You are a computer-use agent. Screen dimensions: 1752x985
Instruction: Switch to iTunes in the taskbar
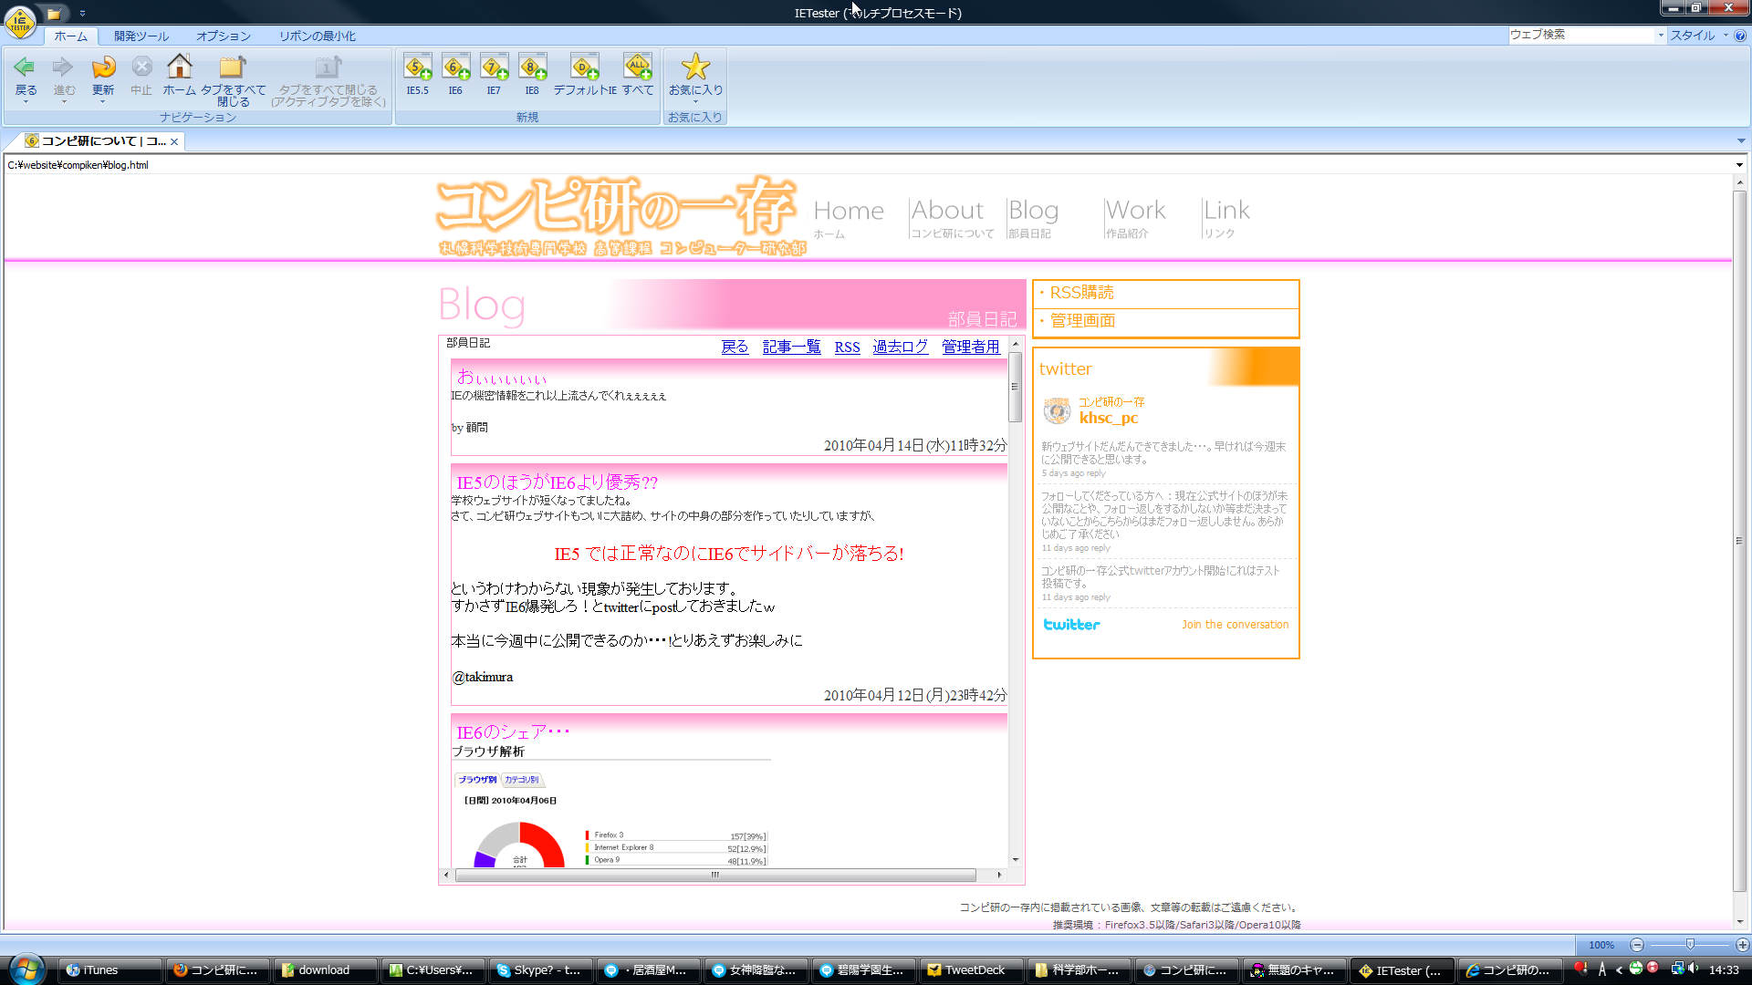[110, 970]
